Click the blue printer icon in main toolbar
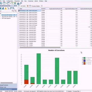 [x=18, y=4]
